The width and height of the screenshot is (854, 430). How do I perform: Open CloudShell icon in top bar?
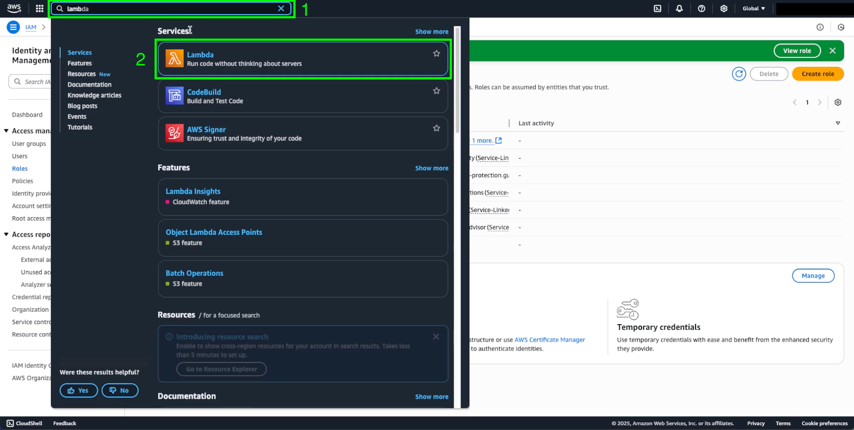[657, 9]
